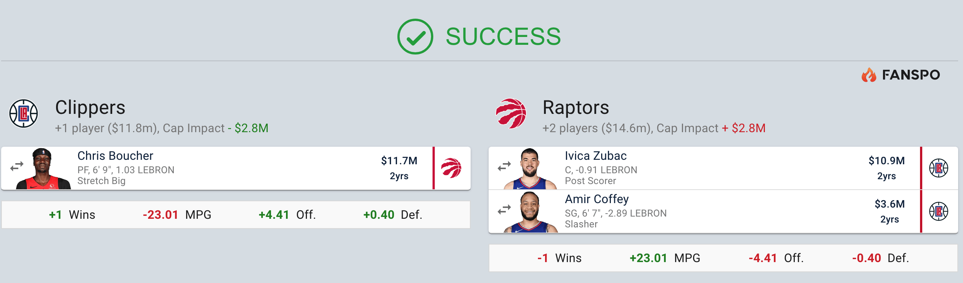Click the Raptors team heading
Viewport: 963px width, 283px height.
[x=576, y=108]
